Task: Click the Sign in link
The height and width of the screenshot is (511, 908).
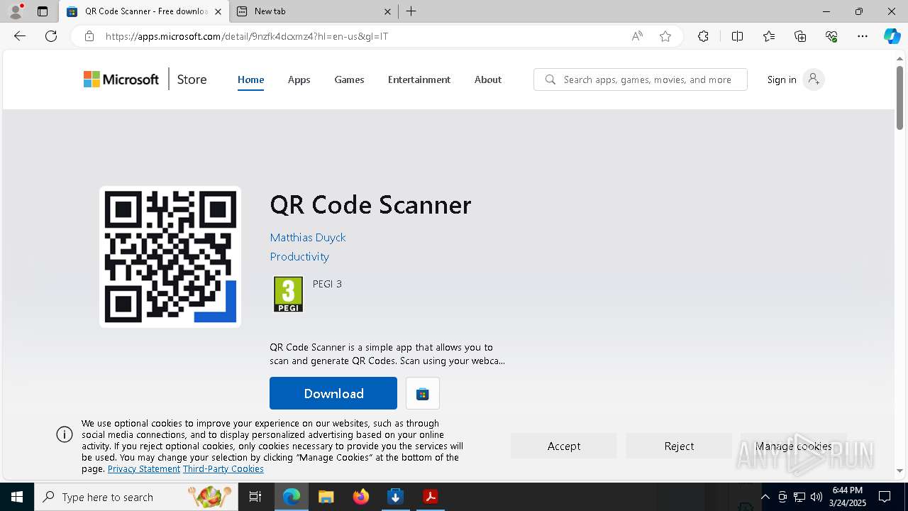Action: (782, 79)
